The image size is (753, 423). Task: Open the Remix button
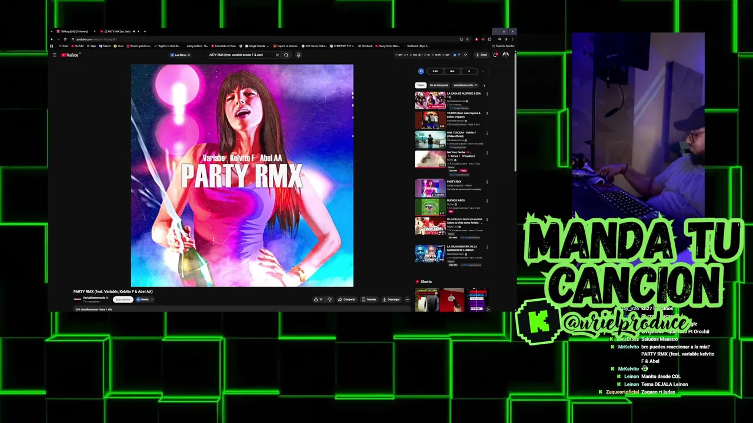(x=142, y=300)
